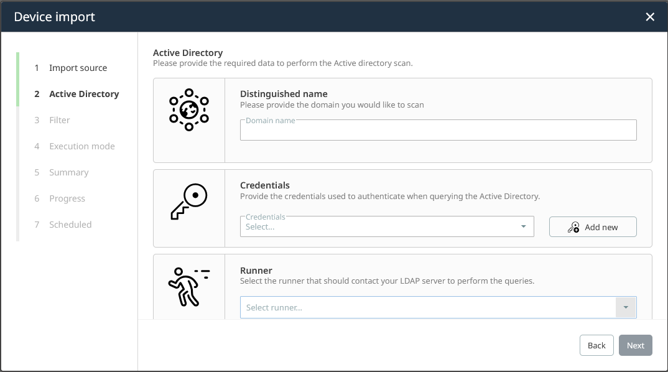
Task: Add new credentials
Action: (x=593, y=227)
